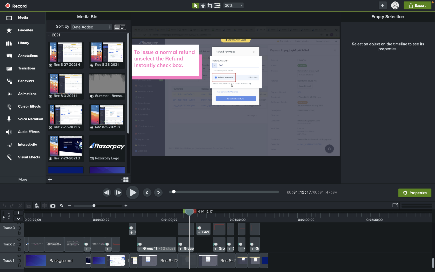The height and width of the screenshot is (272, 435).
Task: Activate the Pan hand tool
Action: 203,5
